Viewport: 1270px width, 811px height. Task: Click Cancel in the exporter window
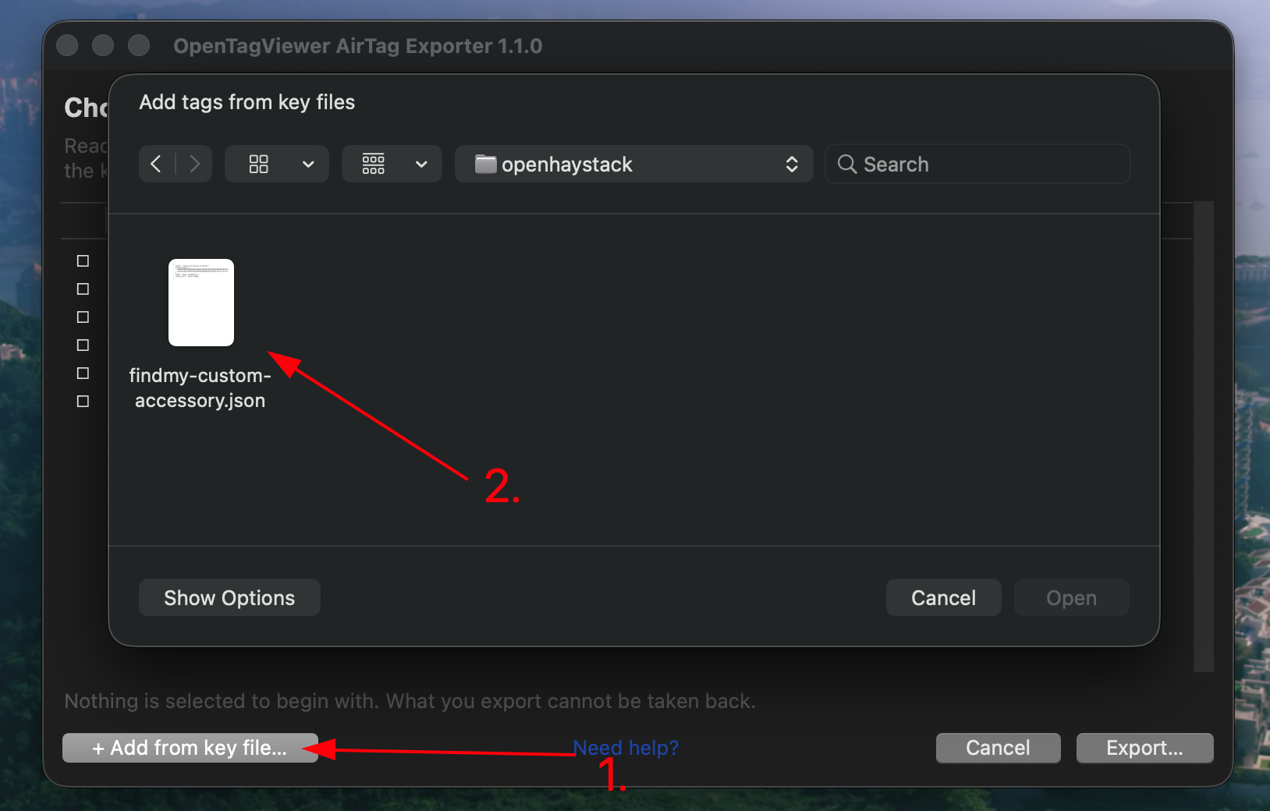tap(998, 748)
